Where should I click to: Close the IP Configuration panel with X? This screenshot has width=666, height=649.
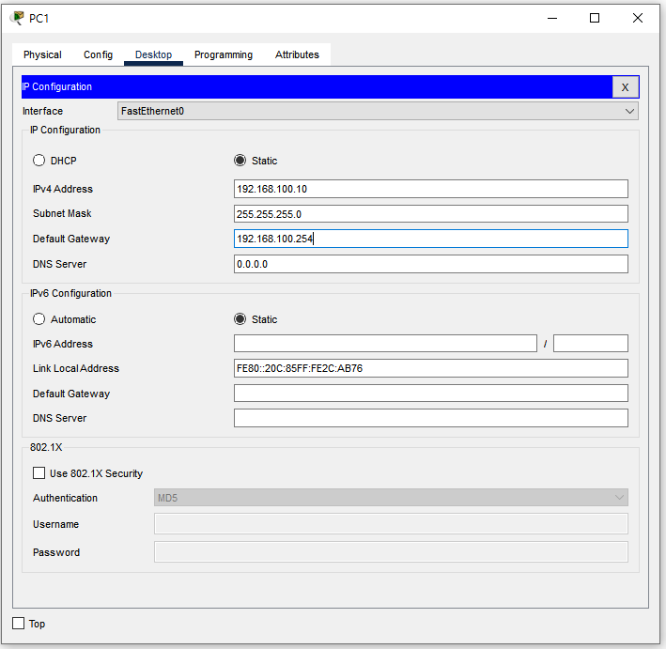(625, 87)
